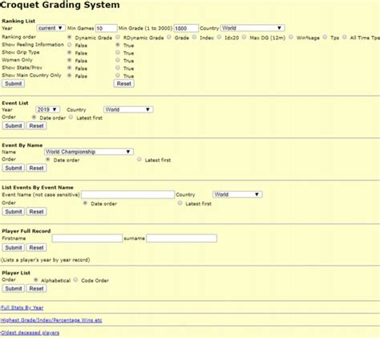This screenshot has height=338, width=380.
Task: Submit the Ranking List form
Action: coord(13,83)
